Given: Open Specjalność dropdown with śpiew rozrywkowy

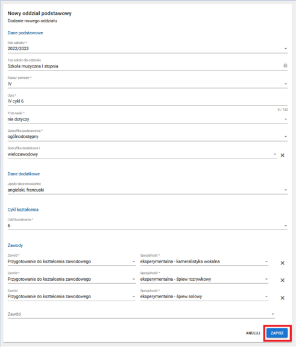Looking at the screenshot, I should (x=204, y=279).
